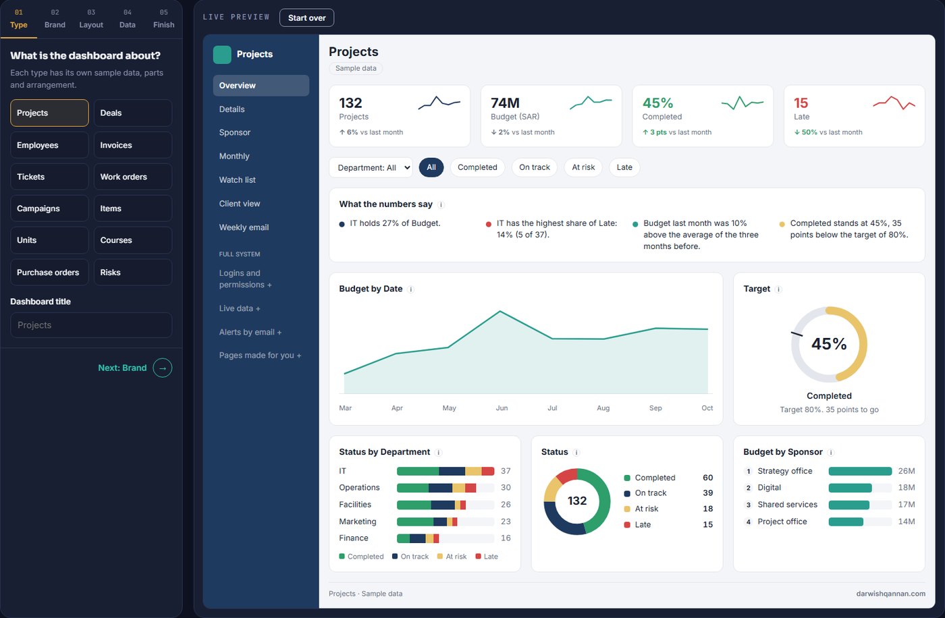This screenshot has width=945, height=618.
Task: Click info icon next to Target heading
Action: tap(779, 289)
